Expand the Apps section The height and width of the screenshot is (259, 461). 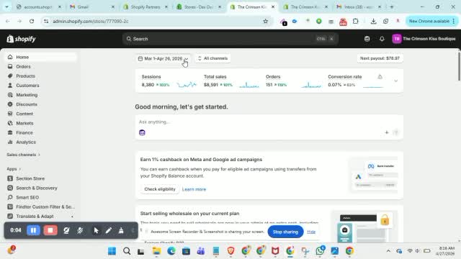tap(14, 169)
